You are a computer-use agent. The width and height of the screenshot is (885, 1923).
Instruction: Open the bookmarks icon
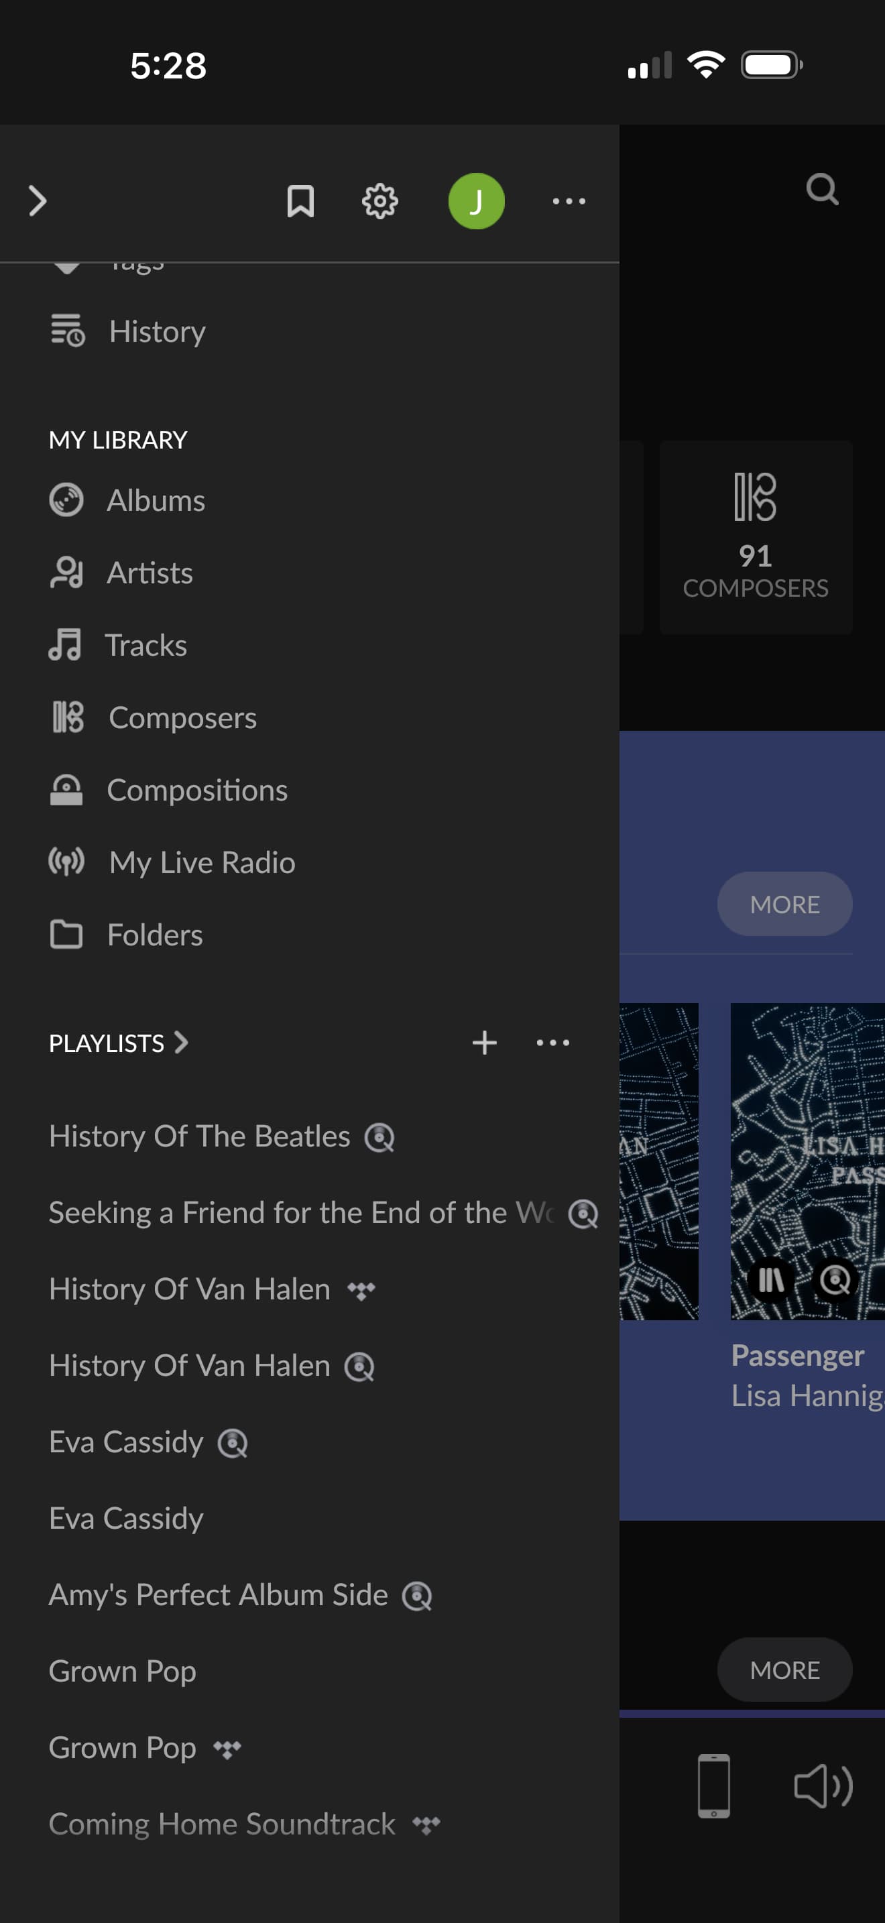point(300,202)
